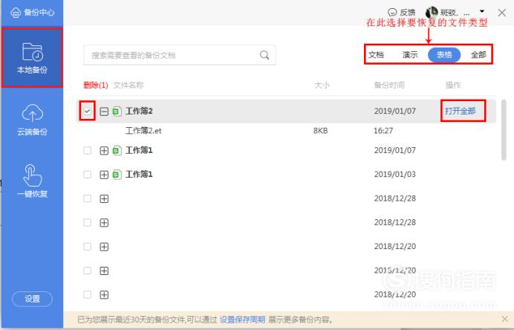The width and height of the screenshot is (514, 330).
Task: Click spreadsheet icon of 工作簿1 dated 2019/01/07
Action: (117, 151)
